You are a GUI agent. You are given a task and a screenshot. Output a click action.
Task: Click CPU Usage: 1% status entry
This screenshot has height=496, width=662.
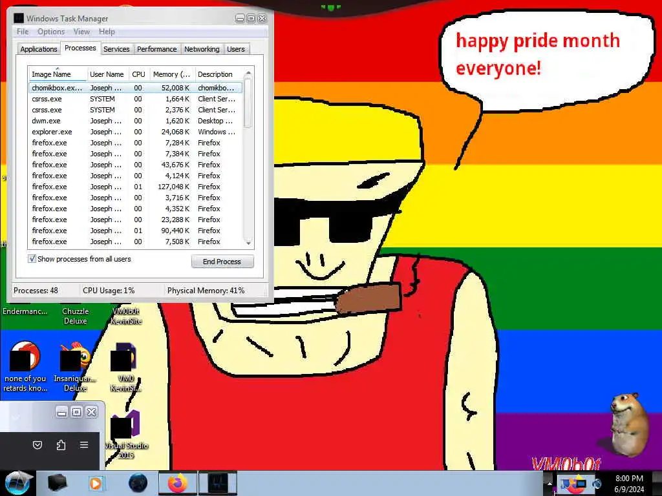point(109,291)
